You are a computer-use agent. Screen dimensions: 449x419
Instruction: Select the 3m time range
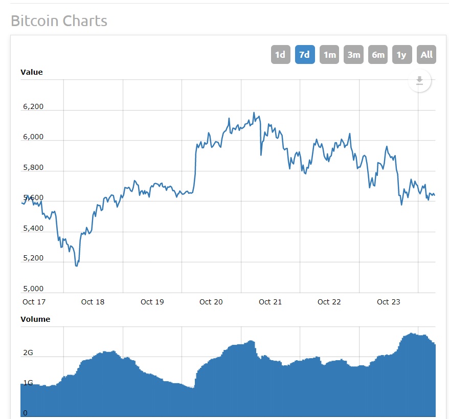[353, 54]
